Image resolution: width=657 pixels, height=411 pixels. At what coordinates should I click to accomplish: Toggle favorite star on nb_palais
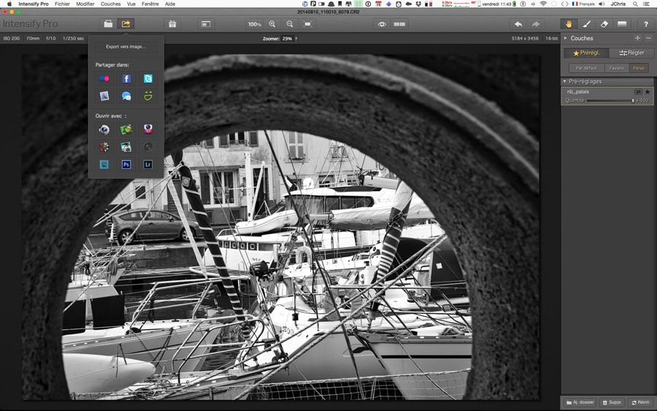(x=648, y=92)
